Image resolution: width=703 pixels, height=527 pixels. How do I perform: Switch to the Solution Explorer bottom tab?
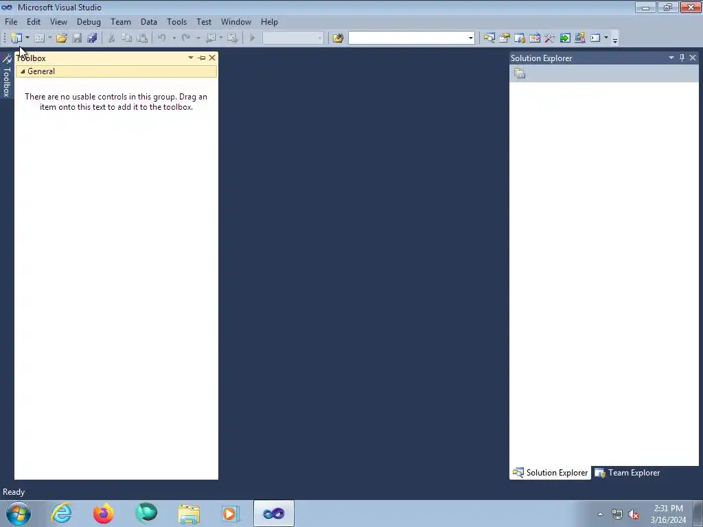[551, 473]
